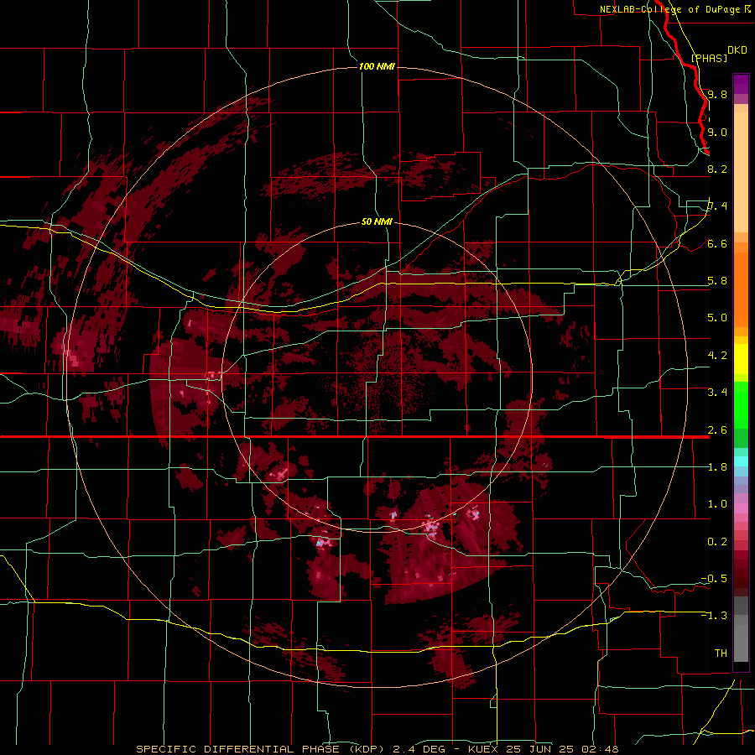The height and width of the screenshot is (755, 755).
Task: Select the 9.8 value on the color scale
Action: [x=717, y=94]
